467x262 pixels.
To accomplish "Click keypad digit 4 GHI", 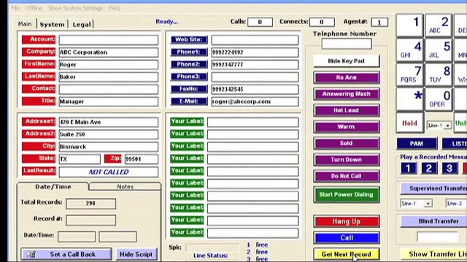I will pyautogui.click(x=409, y=50).
